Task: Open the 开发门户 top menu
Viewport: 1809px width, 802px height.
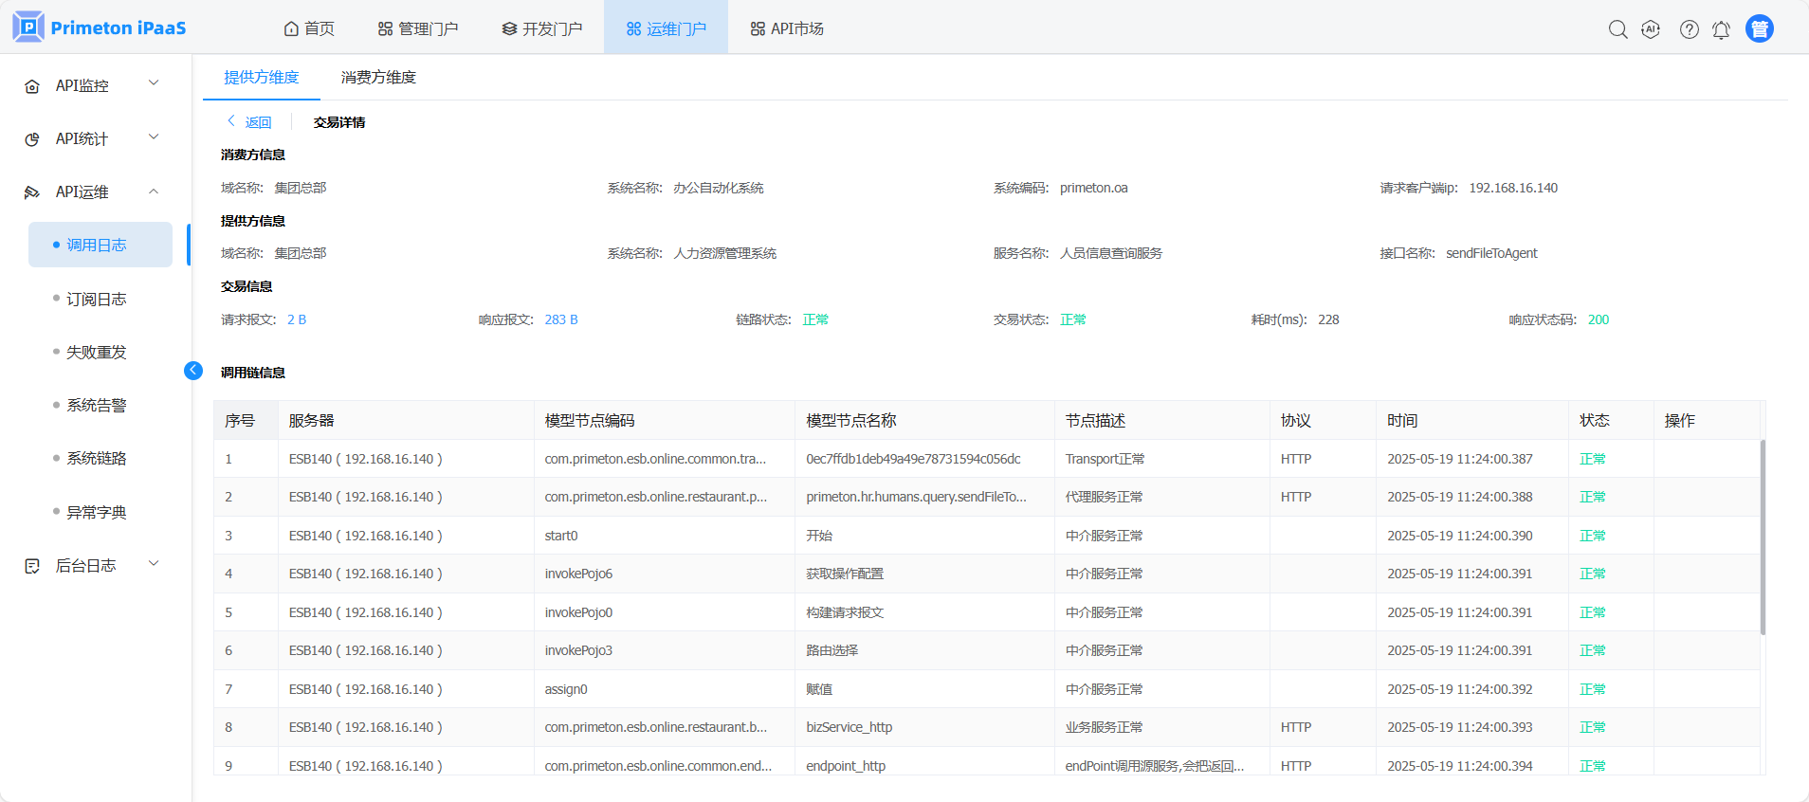Action: pyautogui.click(x=541, y=29)
